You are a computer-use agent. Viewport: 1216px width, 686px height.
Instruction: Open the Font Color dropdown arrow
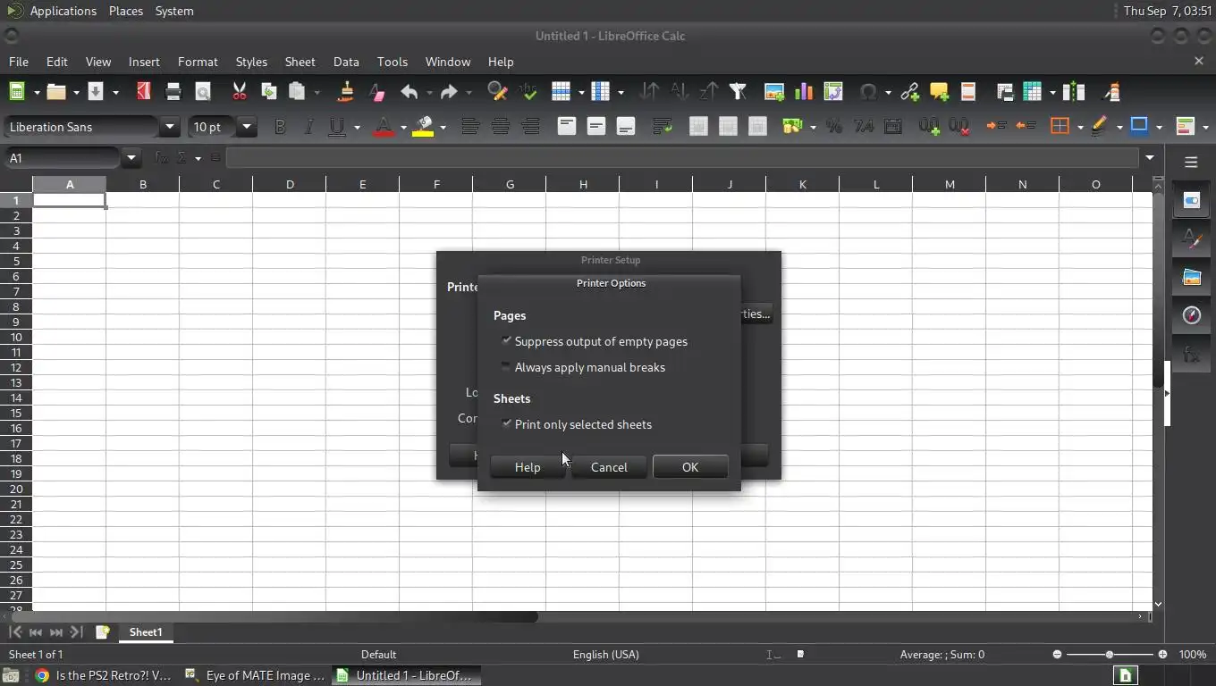[403, 127]
